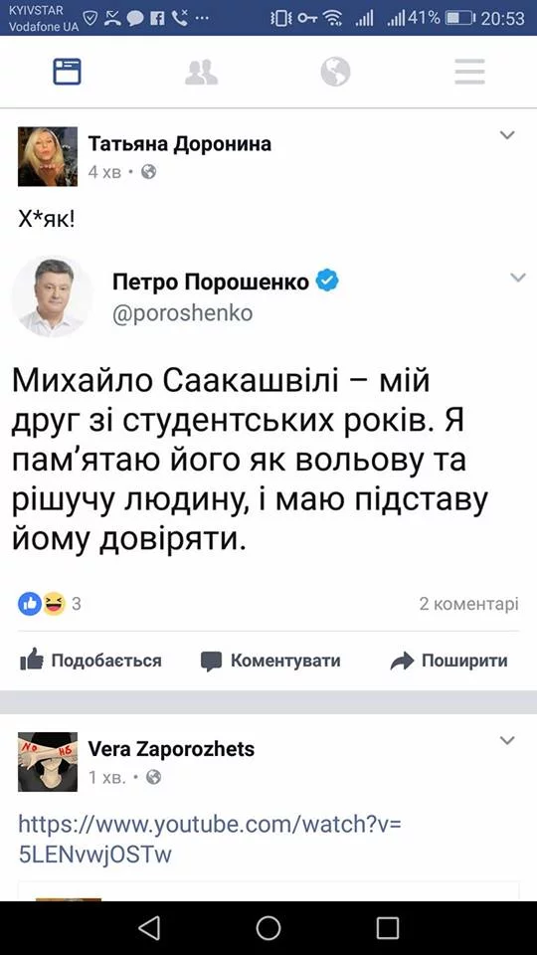
Task: Open the YouTube link in Vera's post
Action: [210, 840]
